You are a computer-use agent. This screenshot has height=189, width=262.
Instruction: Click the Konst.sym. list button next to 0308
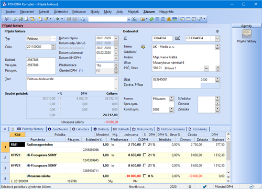pyautogui.click(x=171, y=109)
